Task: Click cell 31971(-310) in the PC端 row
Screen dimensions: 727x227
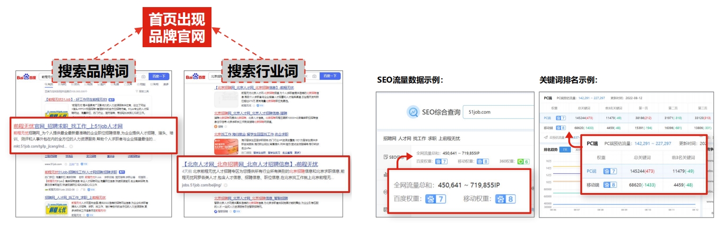Action: (x=672, y=118)
